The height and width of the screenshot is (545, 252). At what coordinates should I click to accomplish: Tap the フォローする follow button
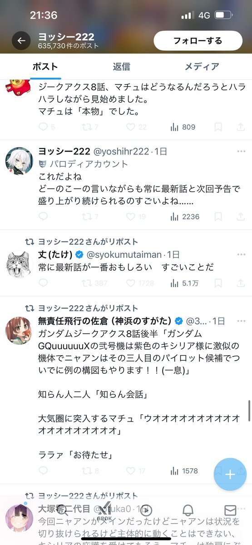coord(198,41)
